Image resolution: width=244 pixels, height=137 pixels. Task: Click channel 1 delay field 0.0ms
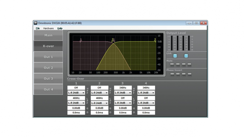click(76, 113)
